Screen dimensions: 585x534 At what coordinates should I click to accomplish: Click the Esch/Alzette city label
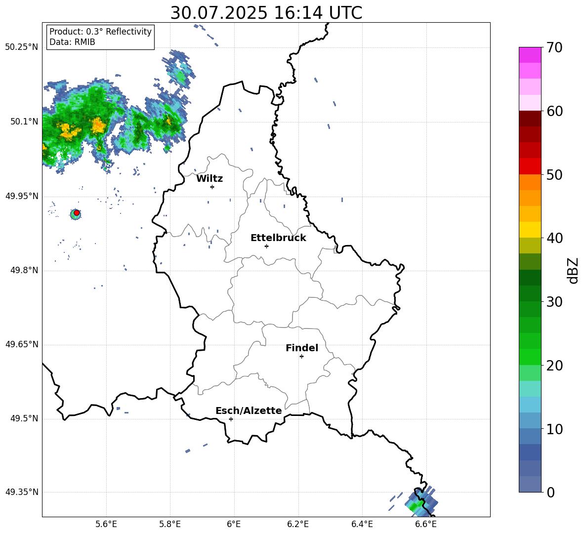coord(249,411)
